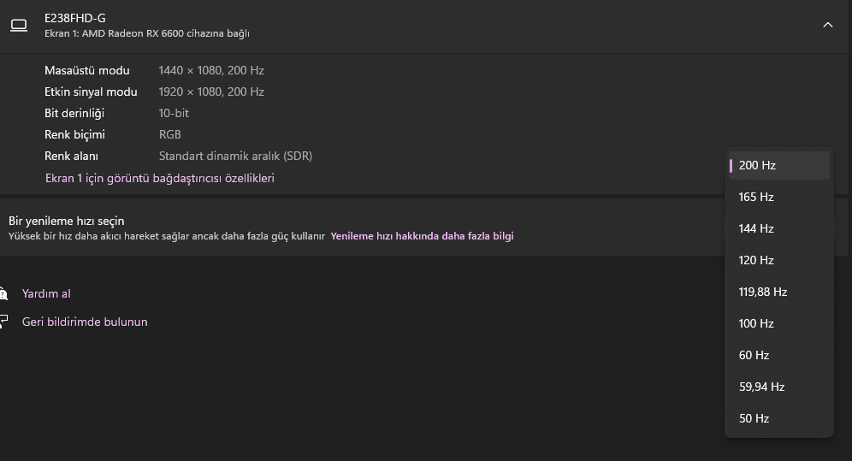
Task: Open the Yardım al link
Action: 46,293
